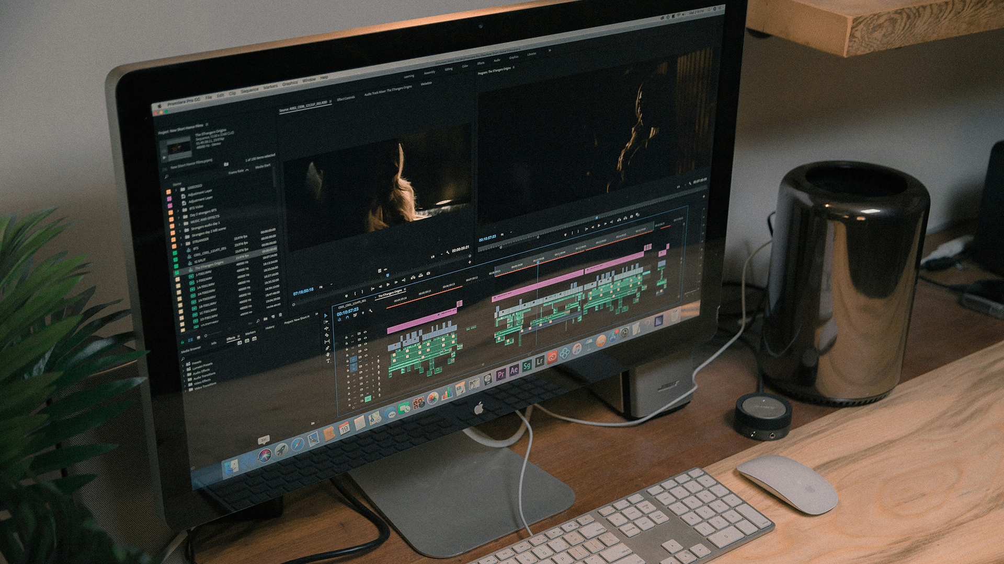
Task: Select the Hand tool
Action: click(x=328, y=354)
